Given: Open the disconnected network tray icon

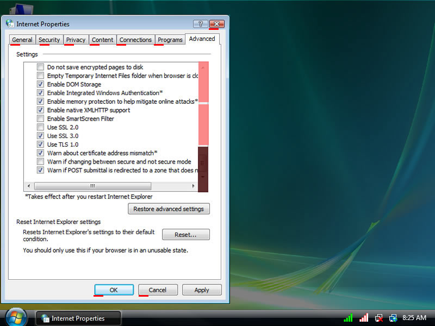Looking at the screenshot, I should point(378,318).
